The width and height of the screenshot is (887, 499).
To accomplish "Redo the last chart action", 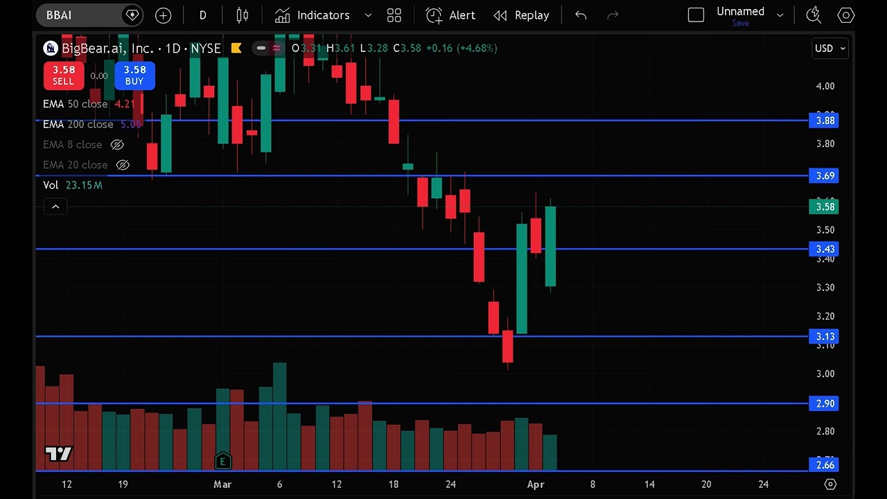I will [613, 15].
